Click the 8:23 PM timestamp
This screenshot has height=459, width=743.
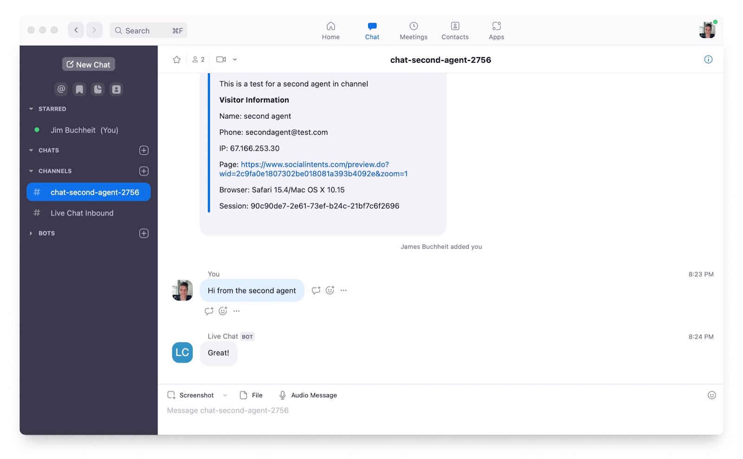[x=701, y=275]
